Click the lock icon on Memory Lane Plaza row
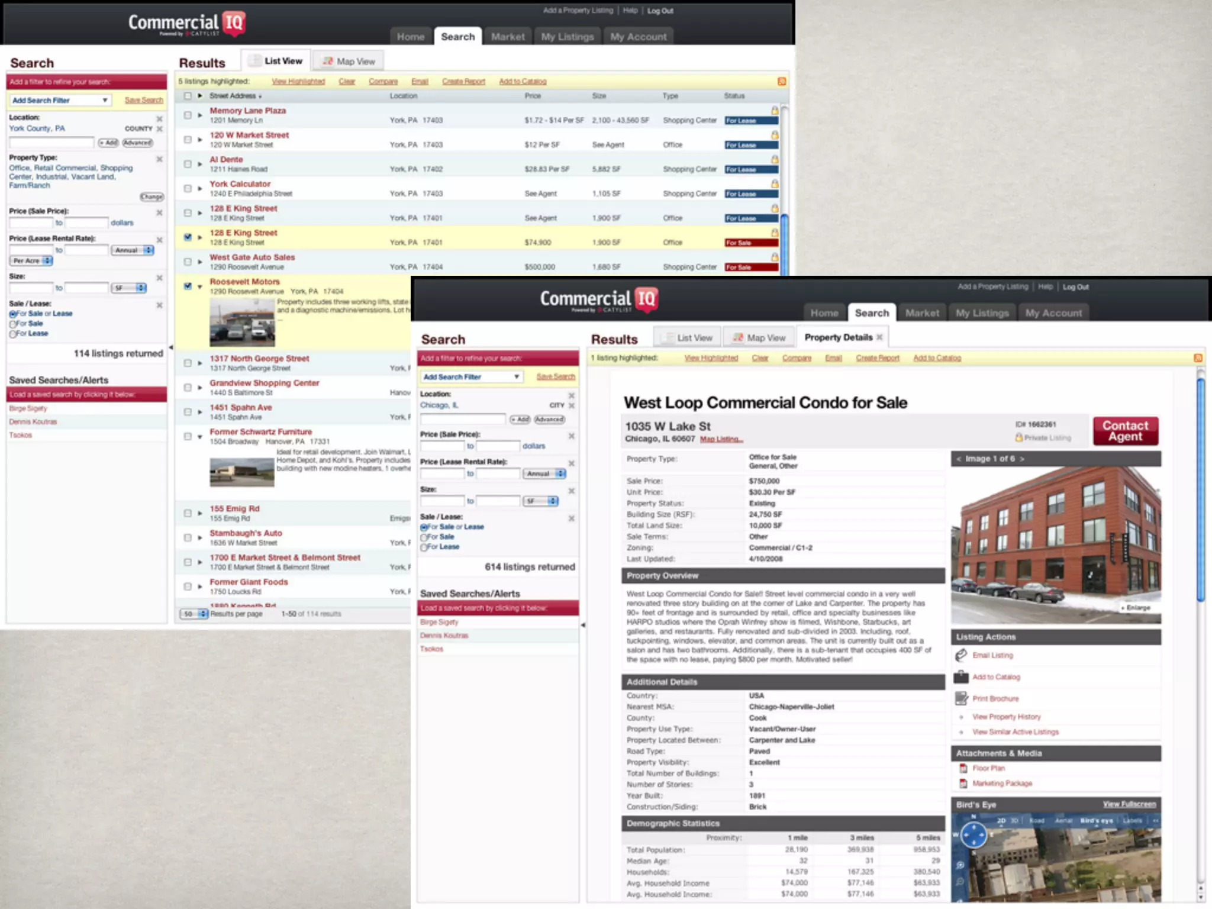 774,111
